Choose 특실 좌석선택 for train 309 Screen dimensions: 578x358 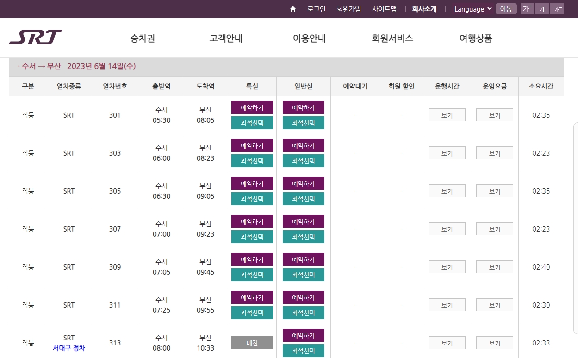point(252,275)
